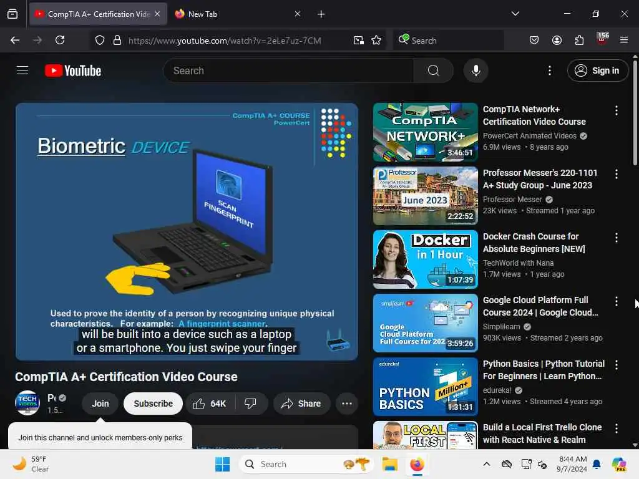639x479 pixels.
Task: Open tracking protection shield icon
Action: click(100, 40)
